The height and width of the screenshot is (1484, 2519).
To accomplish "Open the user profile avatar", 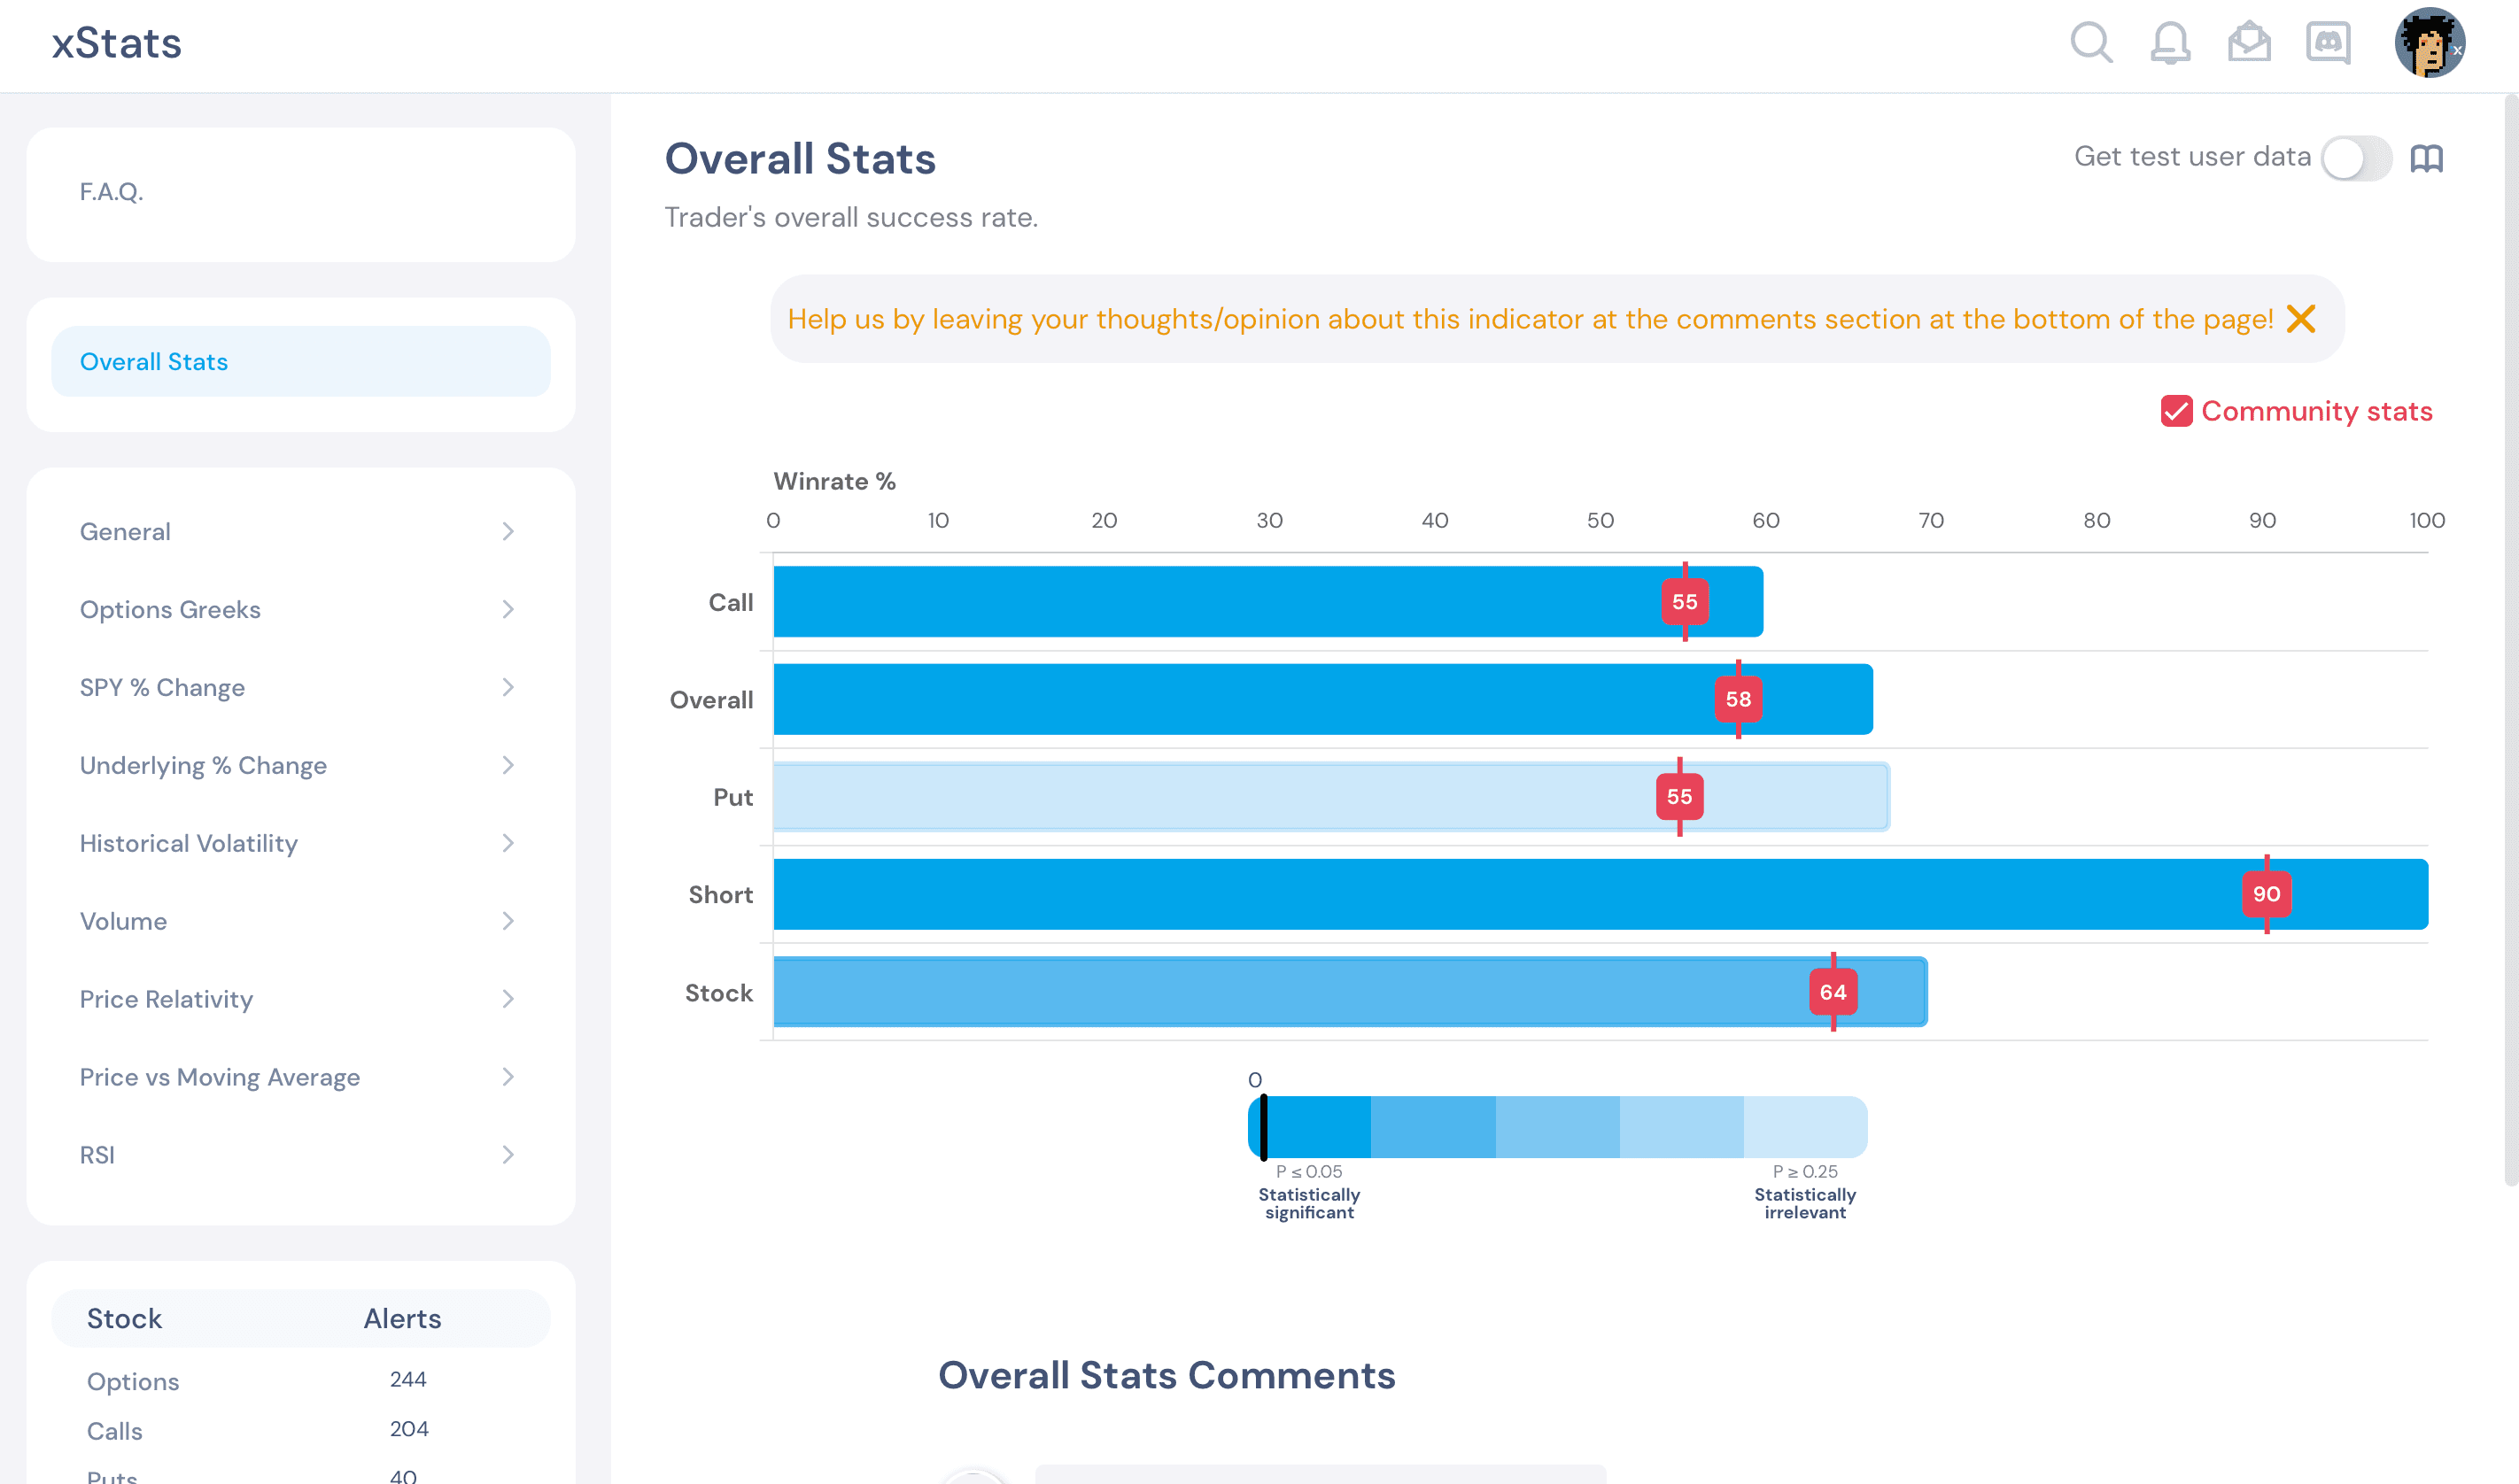I will [x=2429, y=43].
